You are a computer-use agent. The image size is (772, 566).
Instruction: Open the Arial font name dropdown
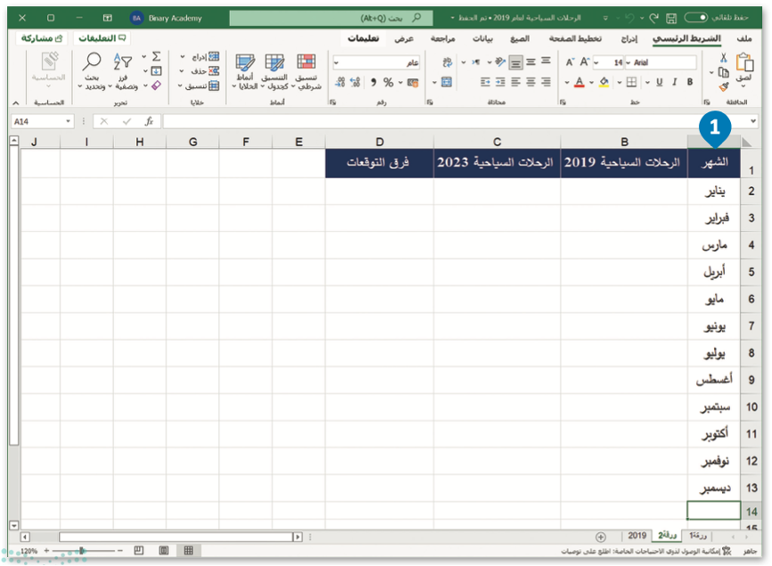pos(628,62)
